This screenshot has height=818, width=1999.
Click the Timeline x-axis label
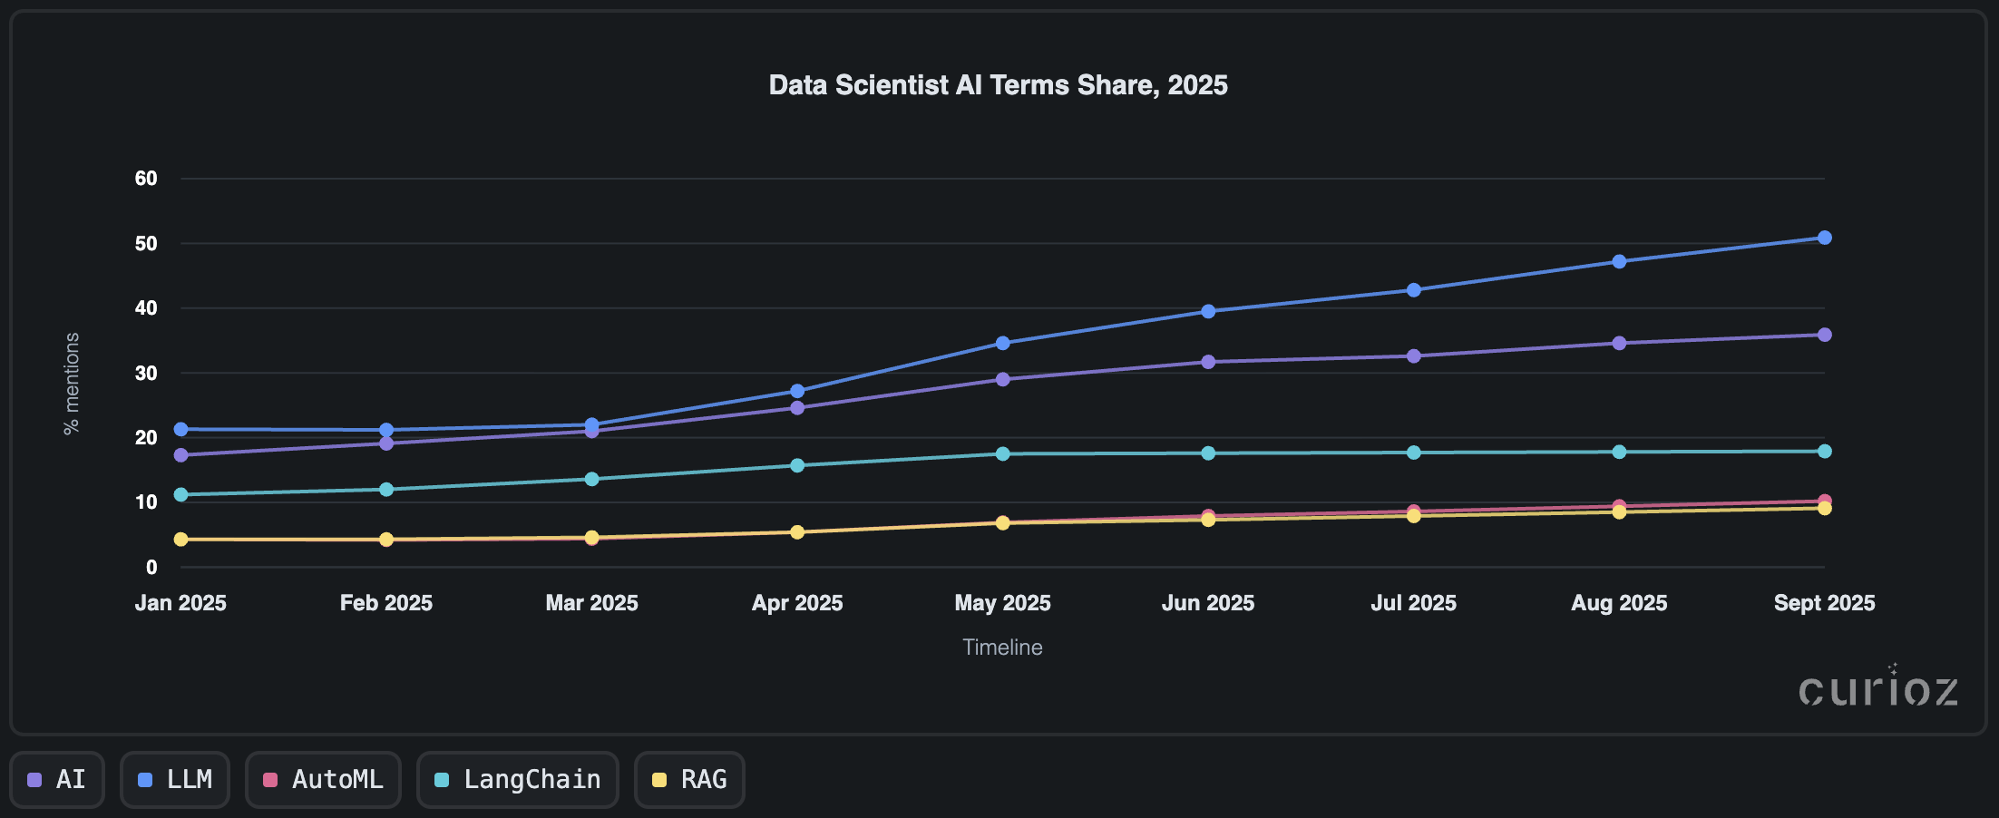[1002, 648]
